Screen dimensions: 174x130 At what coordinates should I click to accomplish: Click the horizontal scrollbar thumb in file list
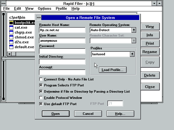tap(14, 54)
